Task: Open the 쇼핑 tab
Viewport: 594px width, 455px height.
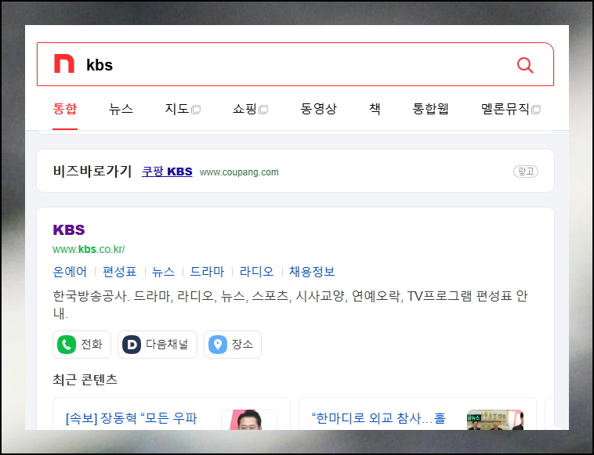Action: [x=244, y=109]
